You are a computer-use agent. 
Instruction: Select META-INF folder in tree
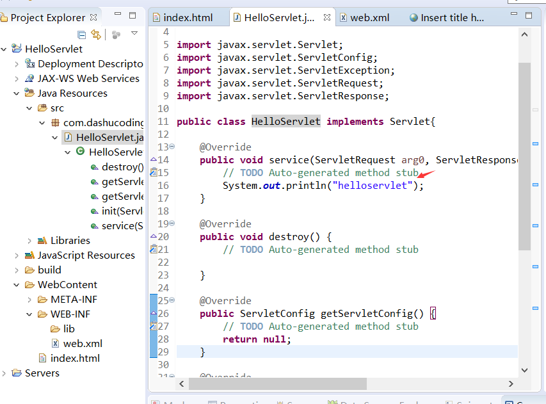68,300
